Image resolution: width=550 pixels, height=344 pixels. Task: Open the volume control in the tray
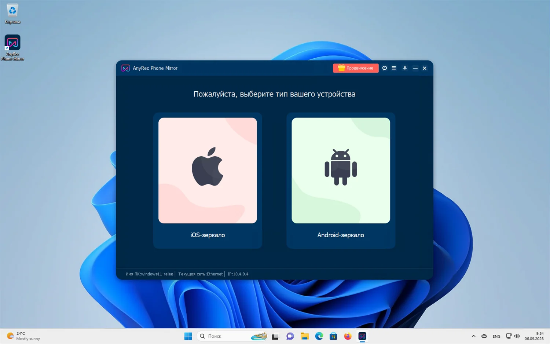coord(517,336)
